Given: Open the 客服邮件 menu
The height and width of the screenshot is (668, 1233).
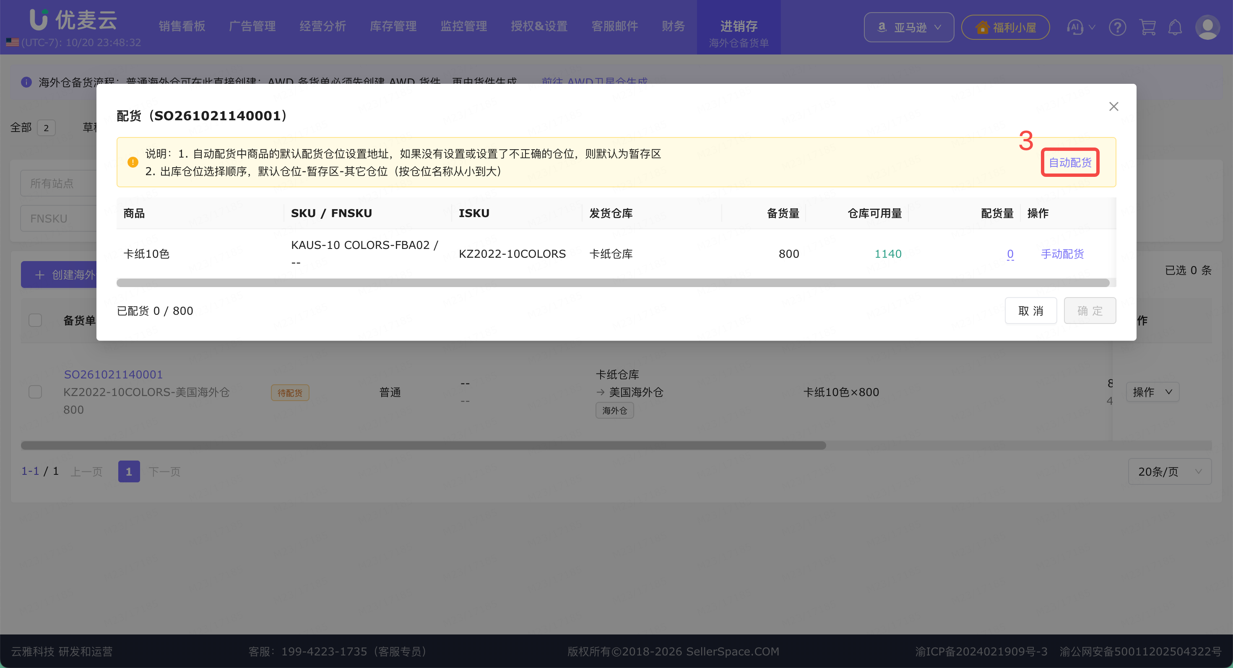Looking at the screenshot, I should click(x=614, y=26).
